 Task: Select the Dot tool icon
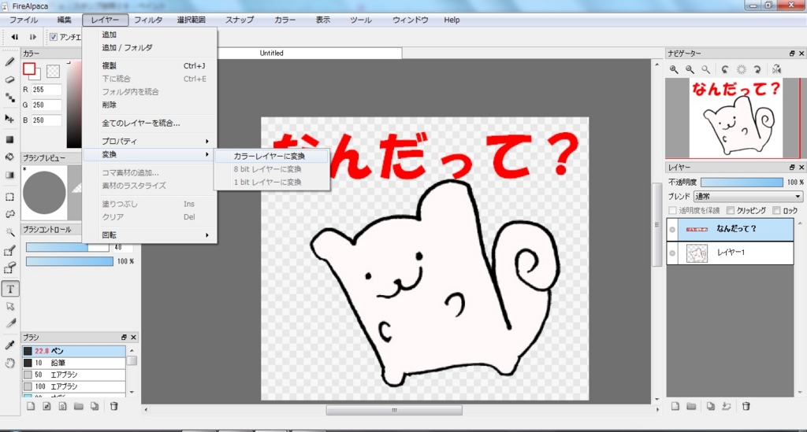[9, 98]
